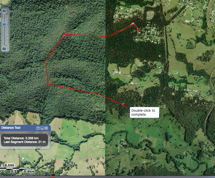The image size is (215, 178).
Task: Click the red path vertex on the imagery seam
Action: [107, 36]
